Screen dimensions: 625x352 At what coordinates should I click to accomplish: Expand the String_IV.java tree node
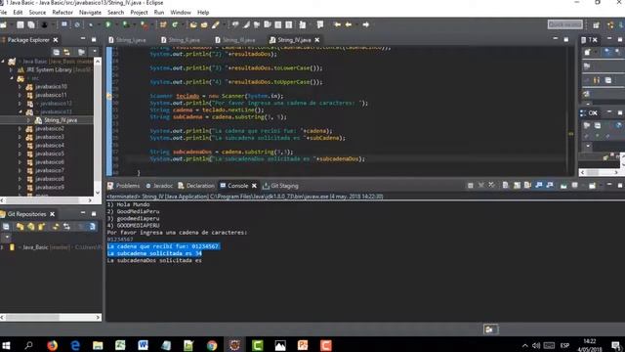pyautogui.click(x=28, y=120)
